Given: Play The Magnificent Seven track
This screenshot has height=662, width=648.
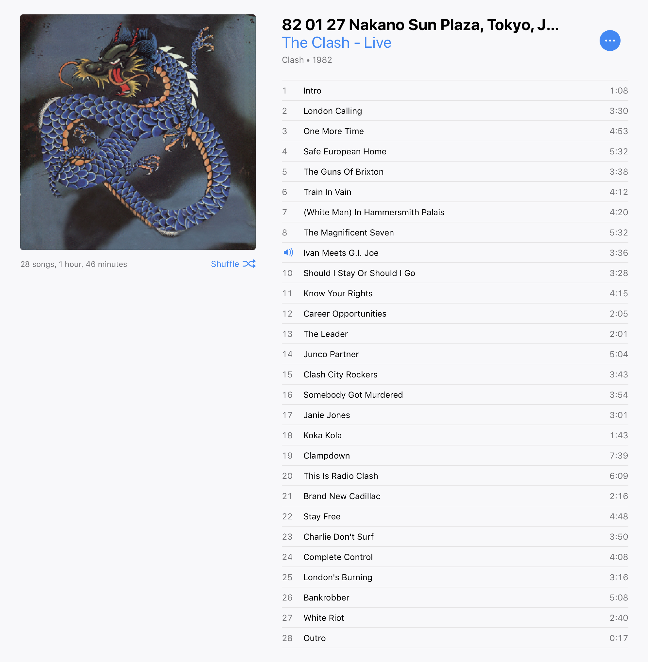Looking at the screenshot, I should tap(455, 232).
